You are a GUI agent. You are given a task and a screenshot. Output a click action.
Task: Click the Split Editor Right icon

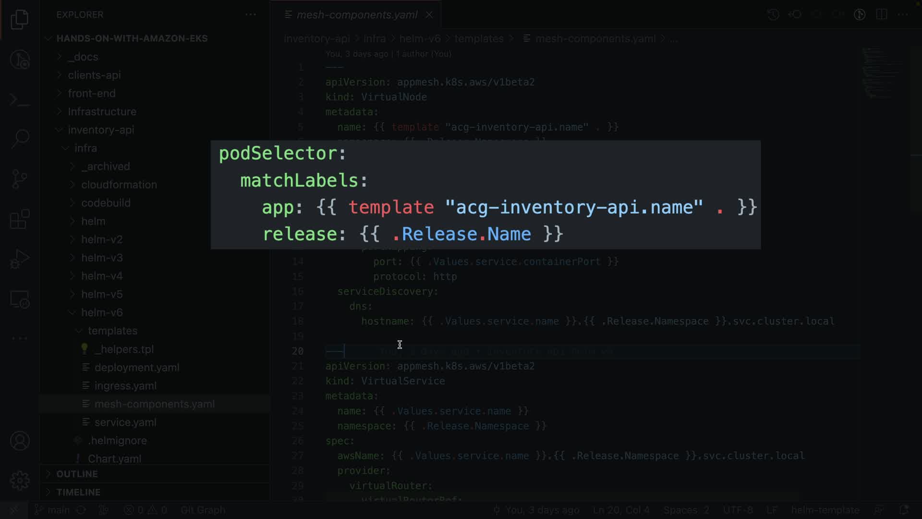(x=881, y=14)
